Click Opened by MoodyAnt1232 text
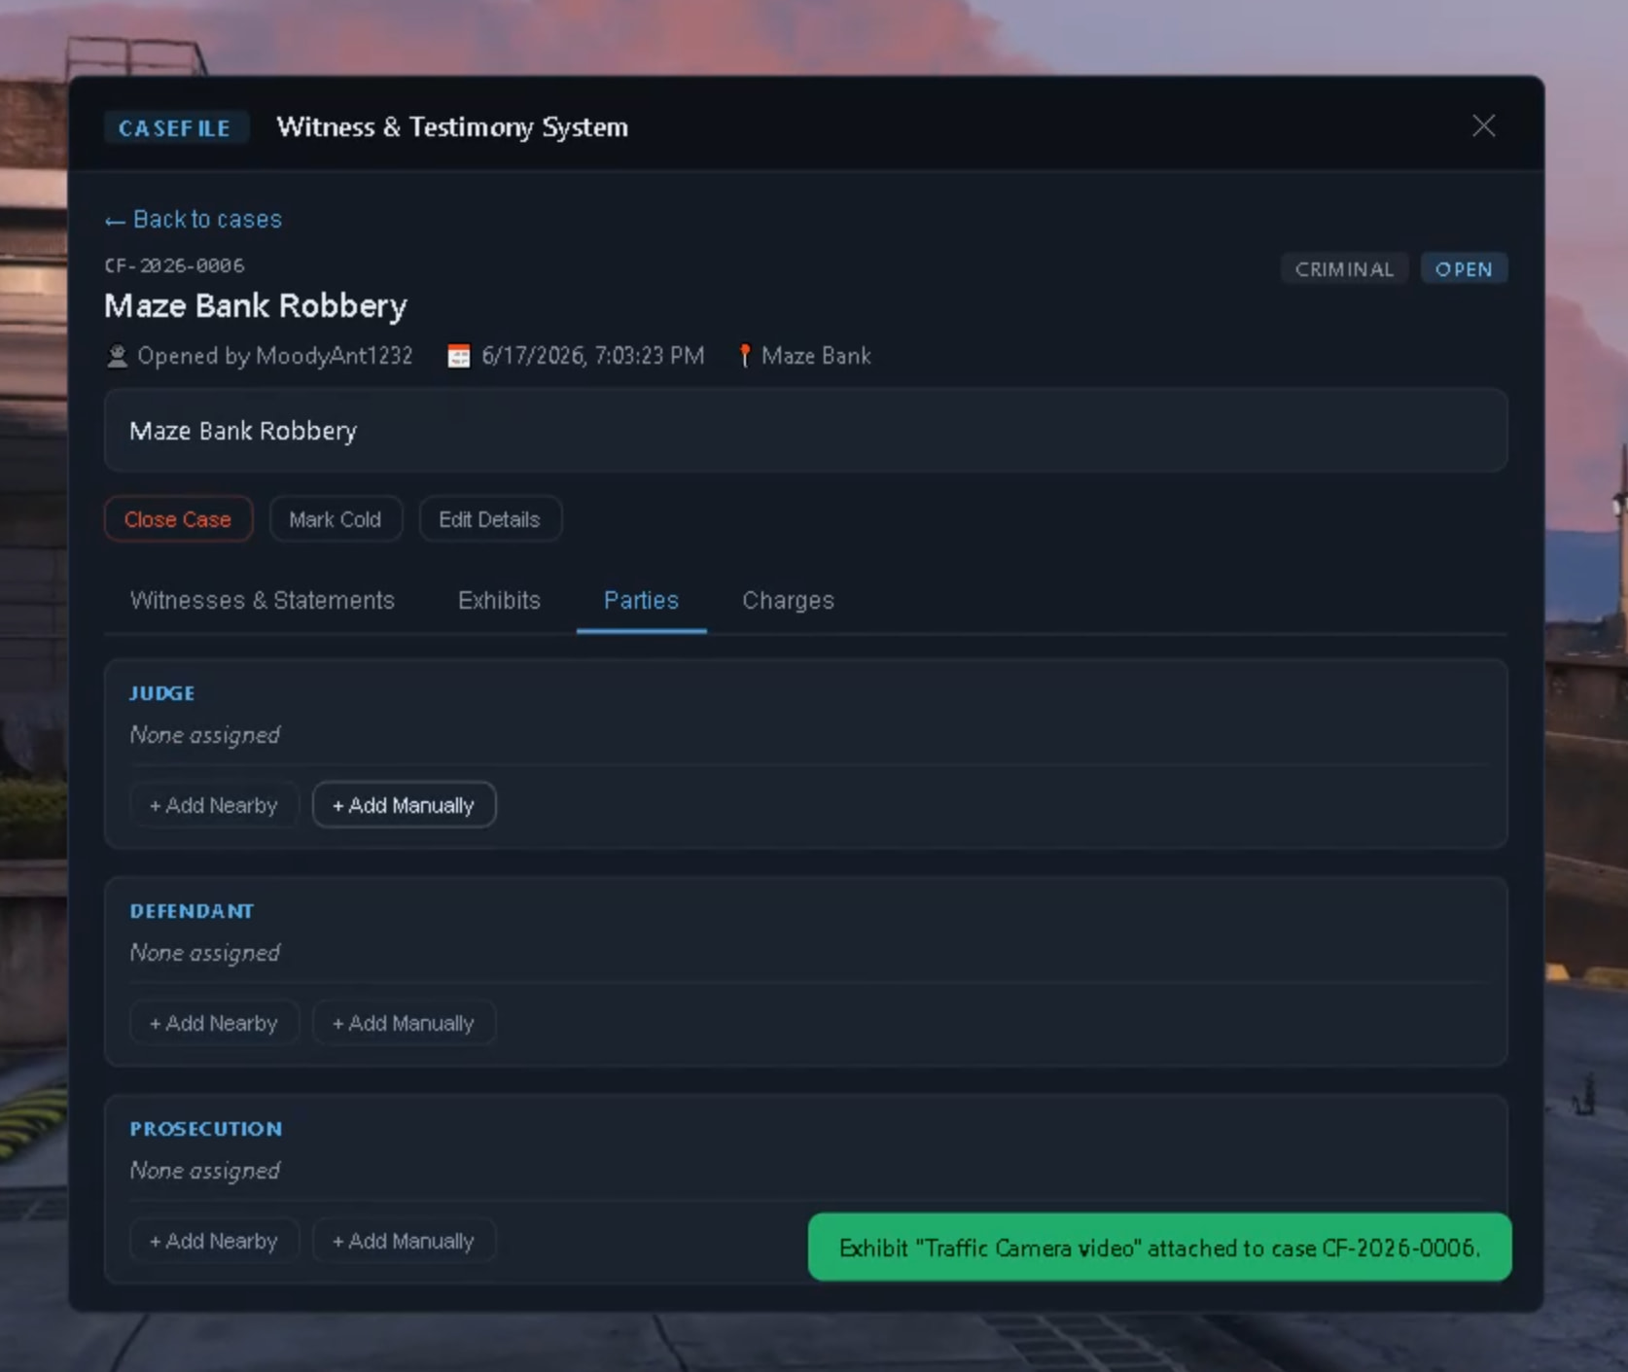 [275, 357]
